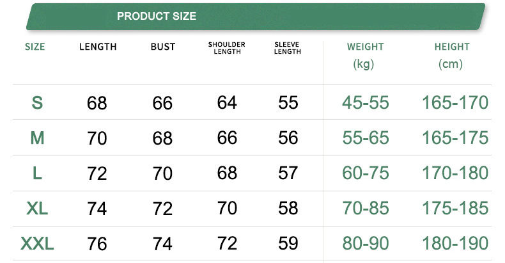Screen dimensions: 505x263
Task: Select the XL size row label
Action: 37,208
